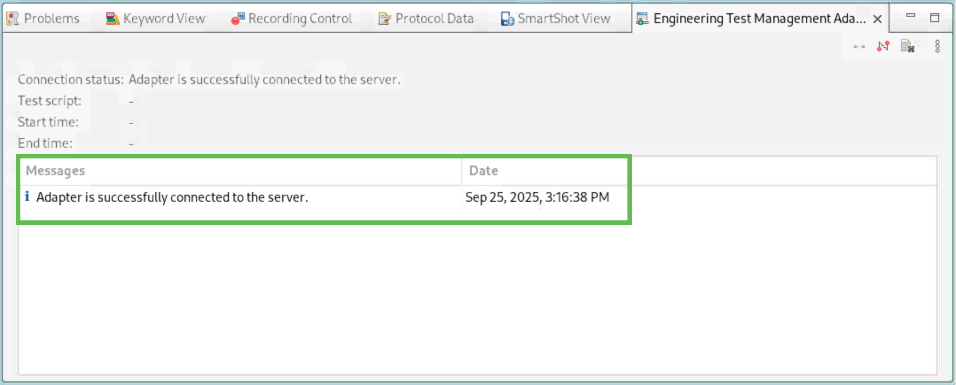Click the blue info icon in message row
Image resolution: width=956 pixels, height=385 pixels.
click(x=27, y=196)
